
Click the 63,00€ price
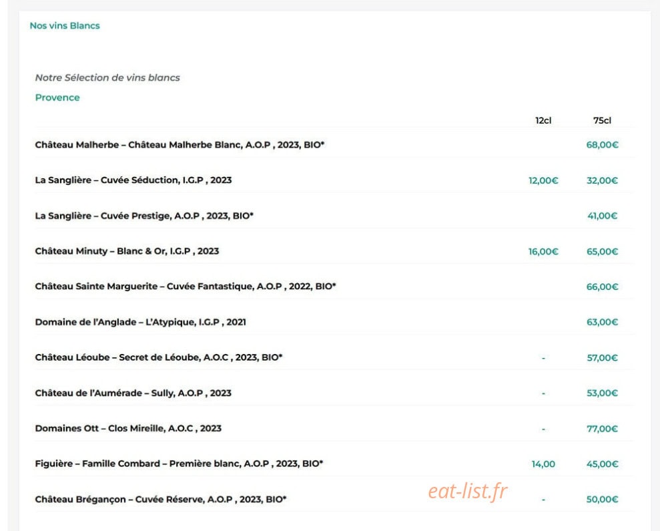[602, 323]
